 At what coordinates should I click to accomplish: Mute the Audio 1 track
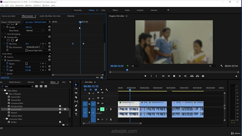102,109
